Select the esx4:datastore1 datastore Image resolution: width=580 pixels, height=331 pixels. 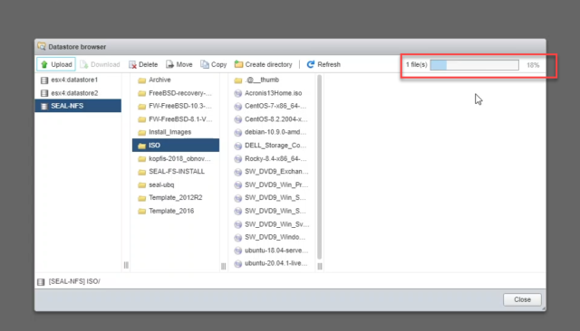click(x=78, y=80)
